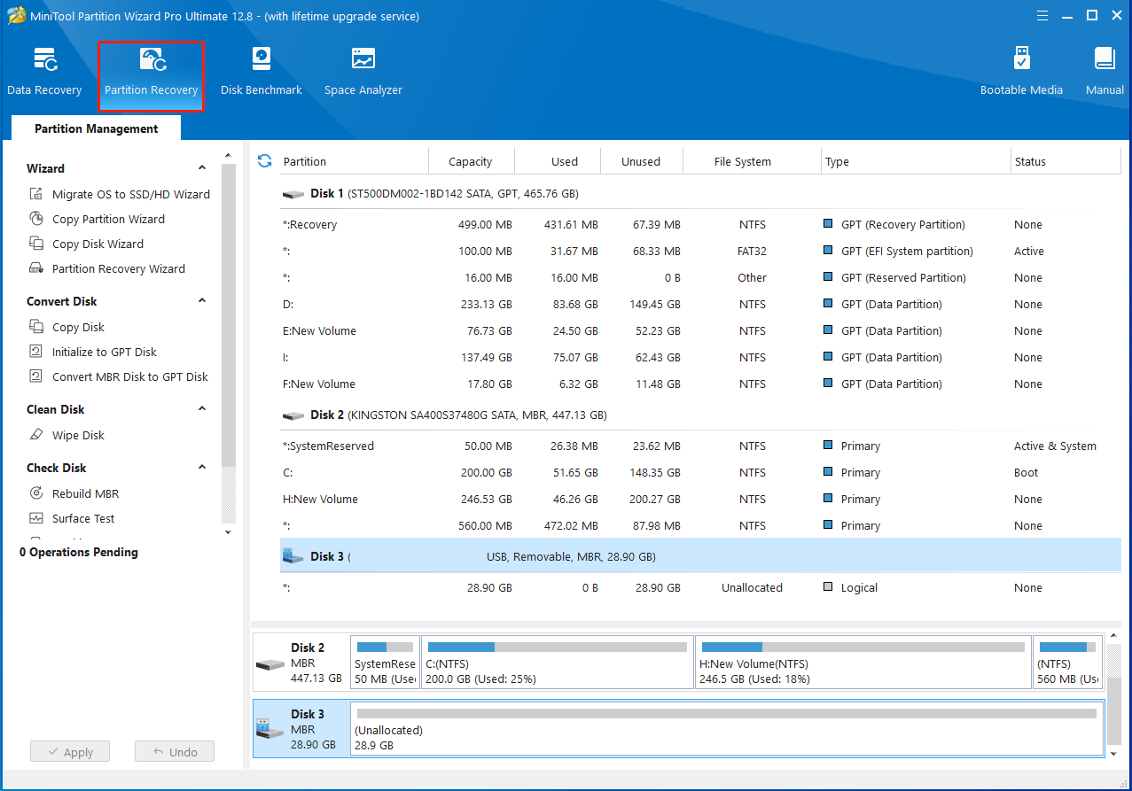1132x791 pixels.
Task: Select E:New Volume partition row
Action: coord(700,330)
